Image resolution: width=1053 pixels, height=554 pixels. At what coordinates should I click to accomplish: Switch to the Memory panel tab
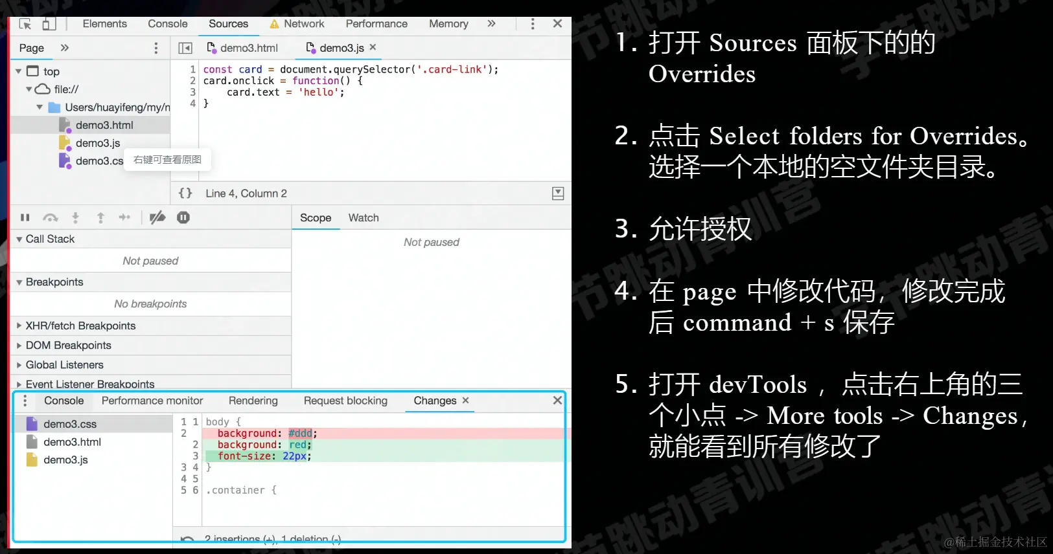[448, 24]
